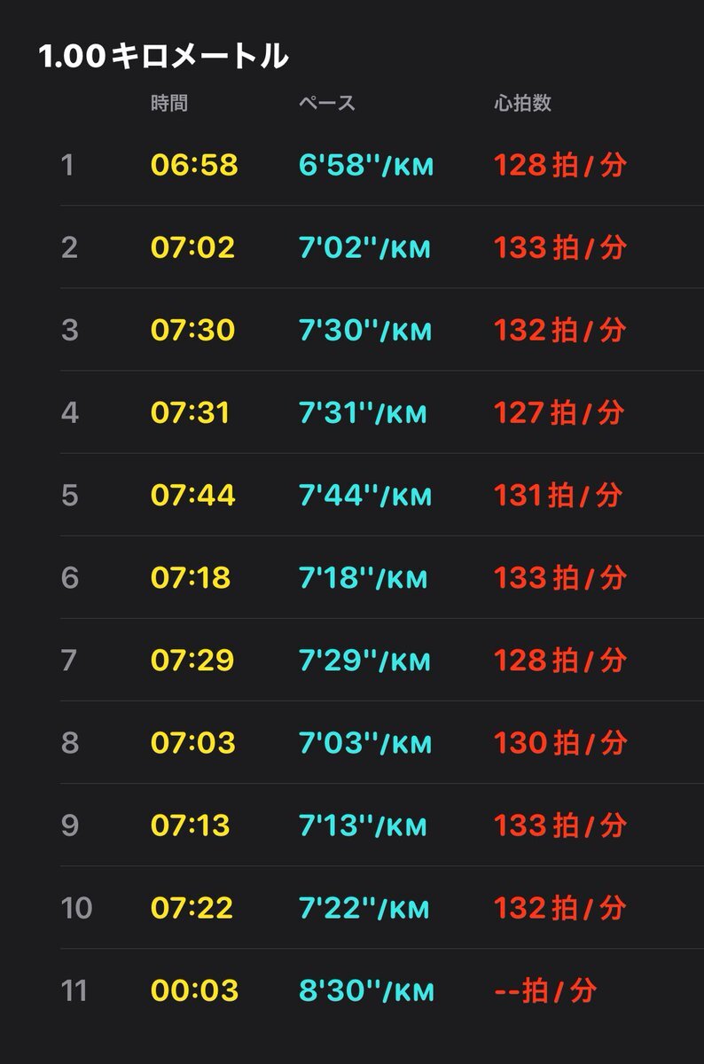Select split 4 time 07:31
Image resolution: width=704 pixels, height=1064 pixels.
pyautogui.click(x=191, y=412)
